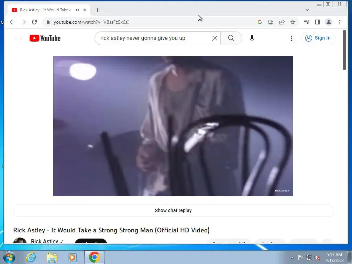Open Windows Explorer folder in taskbar
Screen dimensions: 352x264
(52, 257)
